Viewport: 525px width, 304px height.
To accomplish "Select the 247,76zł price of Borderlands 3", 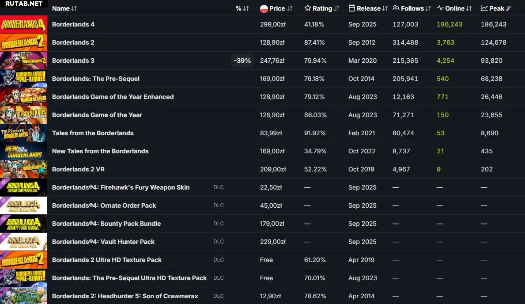I will point(272,61).
